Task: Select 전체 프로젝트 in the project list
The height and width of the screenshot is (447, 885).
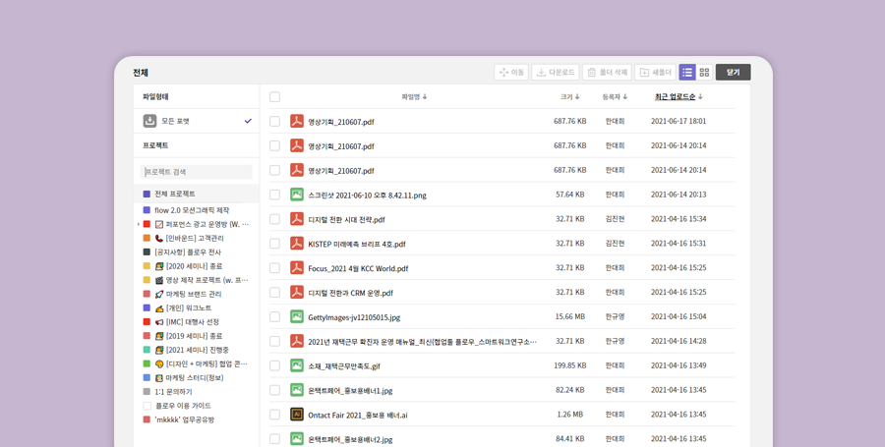Action: (x=175, y=194)
